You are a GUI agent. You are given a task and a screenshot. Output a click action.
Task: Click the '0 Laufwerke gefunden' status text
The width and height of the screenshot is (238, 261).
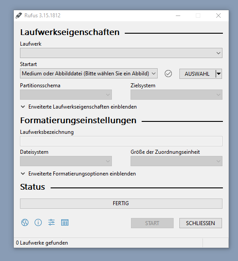pos(42,243)
